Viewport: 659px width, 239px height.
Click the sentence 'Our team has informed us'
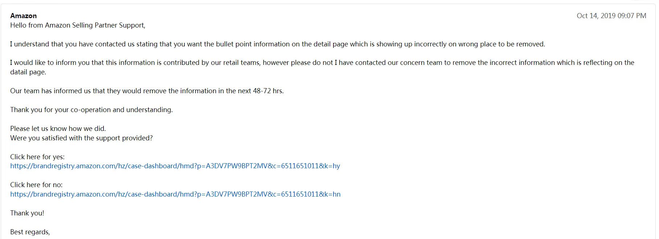point(147,91)
